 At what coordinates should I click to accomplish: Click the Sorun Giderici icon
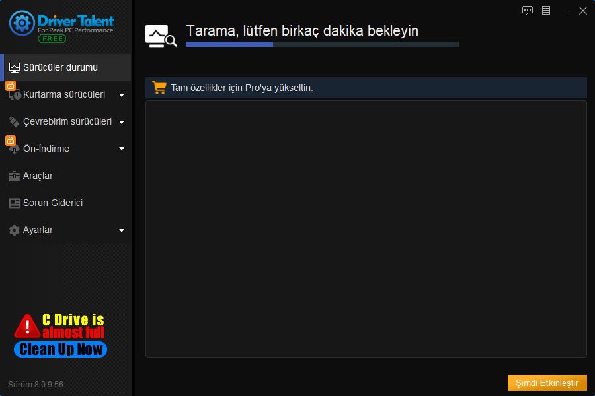pyautogui.click(x=15, y=203)
